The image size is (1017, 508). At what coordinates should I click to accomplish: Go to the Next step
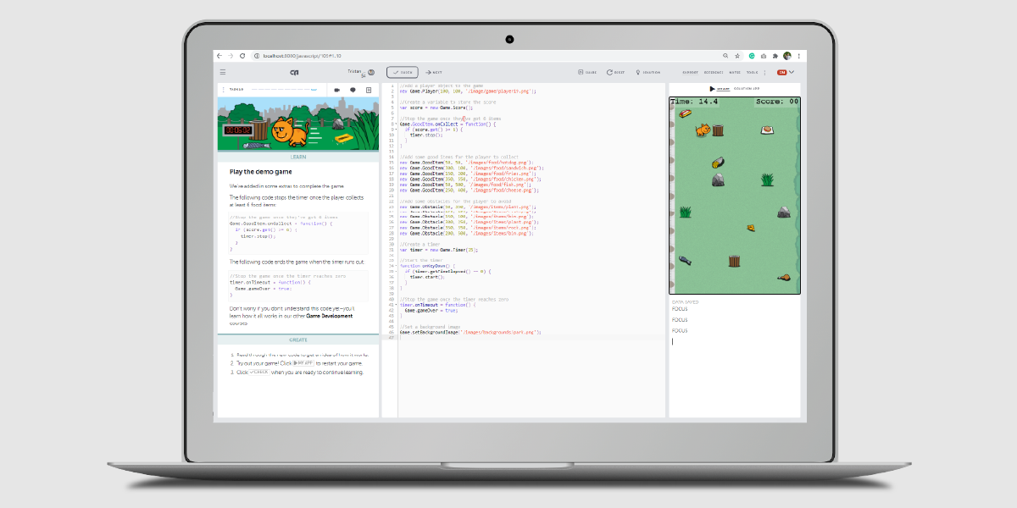(434, 72)
